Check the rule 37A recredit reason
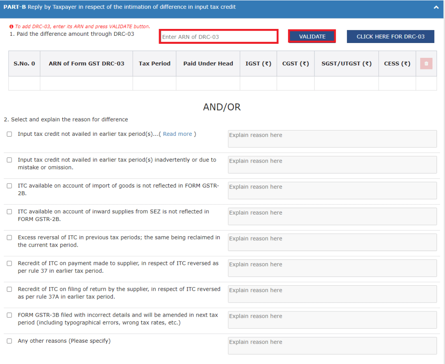 (9, 289)
